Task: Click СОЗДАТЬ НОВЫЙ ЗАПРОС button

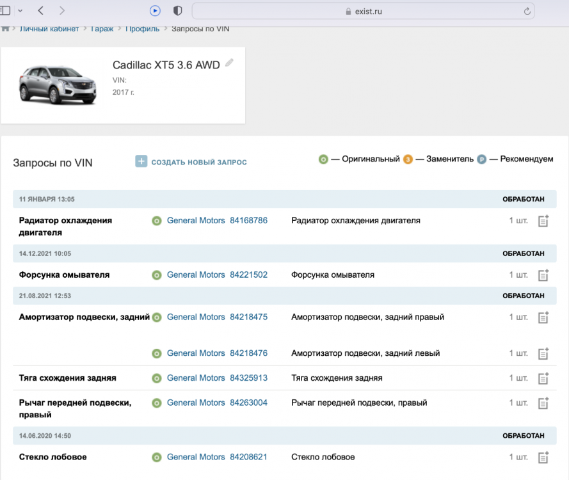Action: pyautogui.click(x=198, y=163)
